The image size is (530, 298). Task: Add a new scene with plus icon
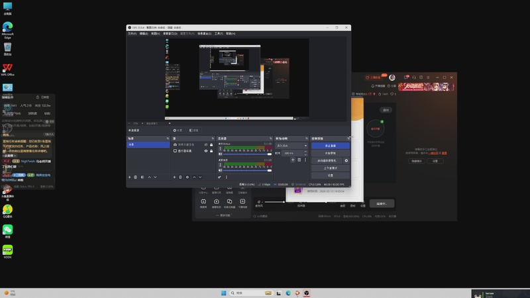[x=129, y=177]
